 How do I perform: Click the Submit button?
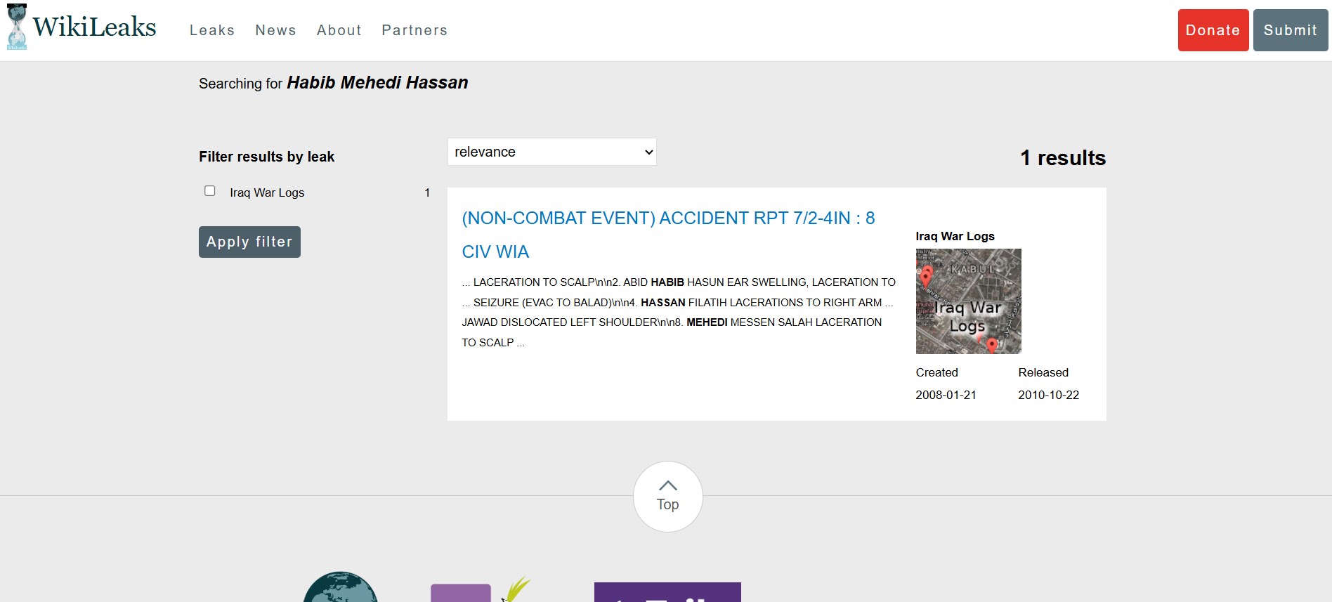[x=1291, y=30]
